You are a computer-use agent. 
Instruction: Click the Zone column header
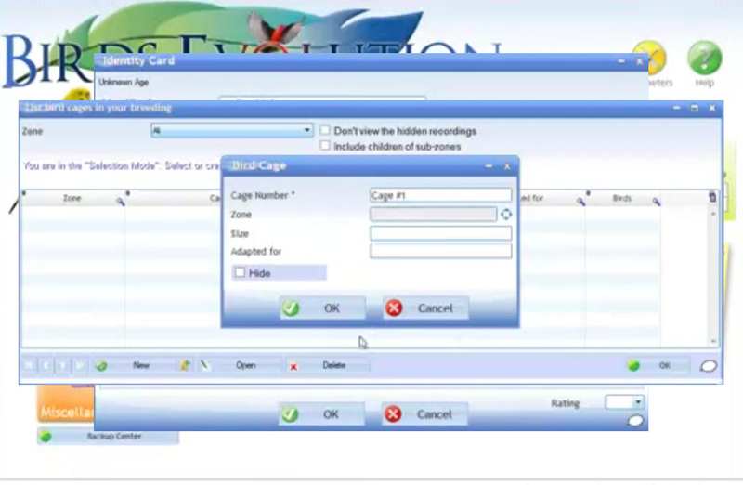coord(72,198)
